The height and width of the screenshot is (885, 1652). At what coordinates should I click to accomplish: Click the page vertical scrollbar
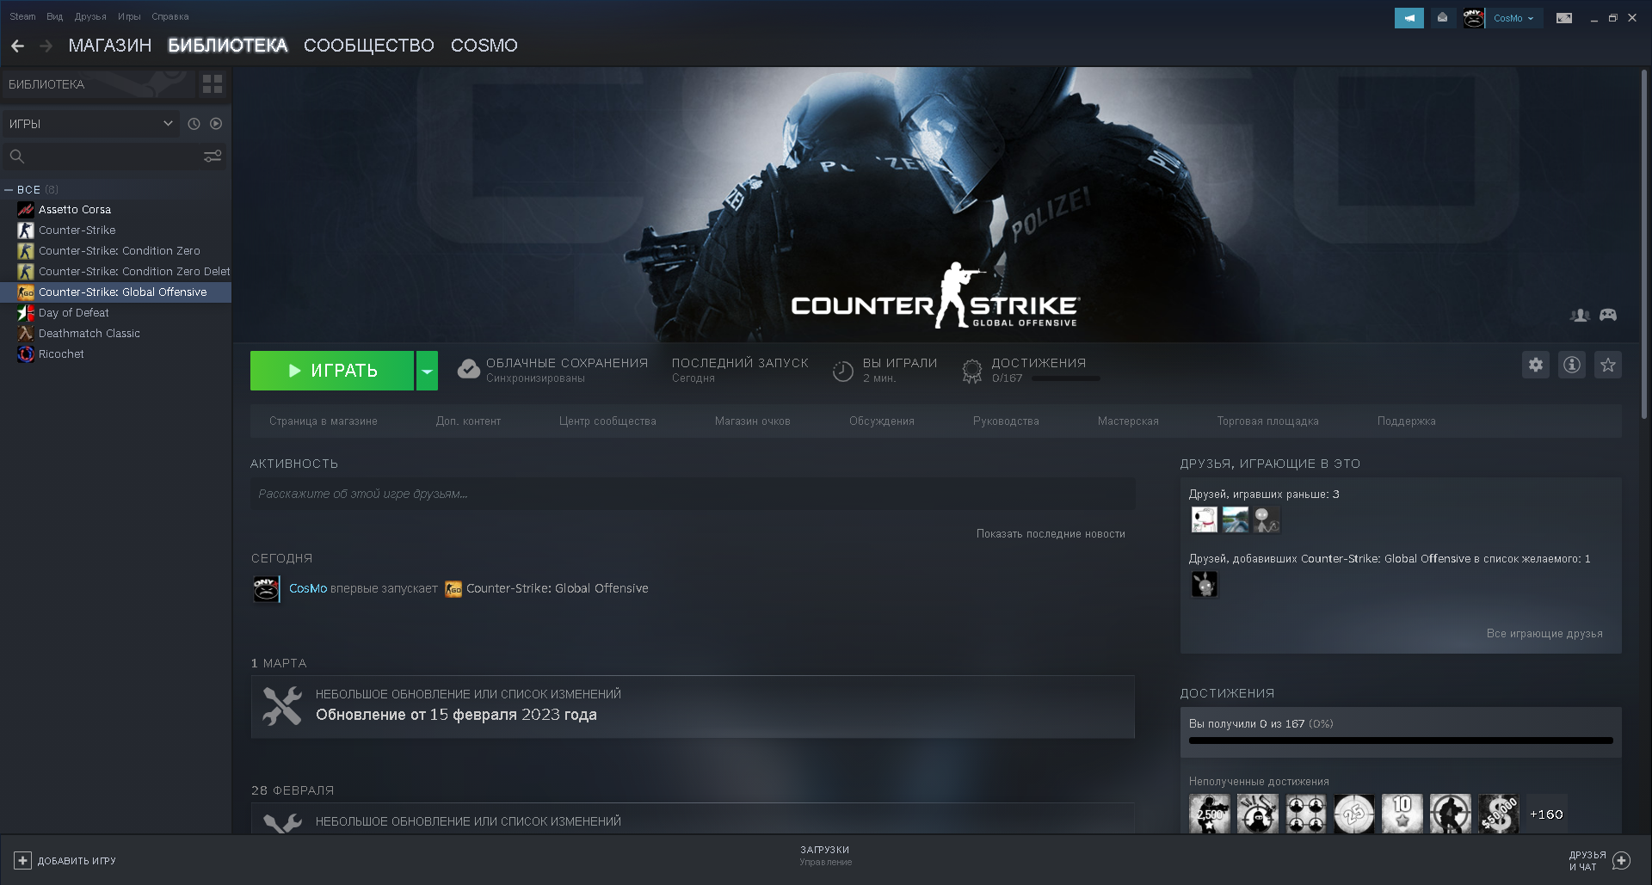pyautogui.click(x=1644, y=245)
